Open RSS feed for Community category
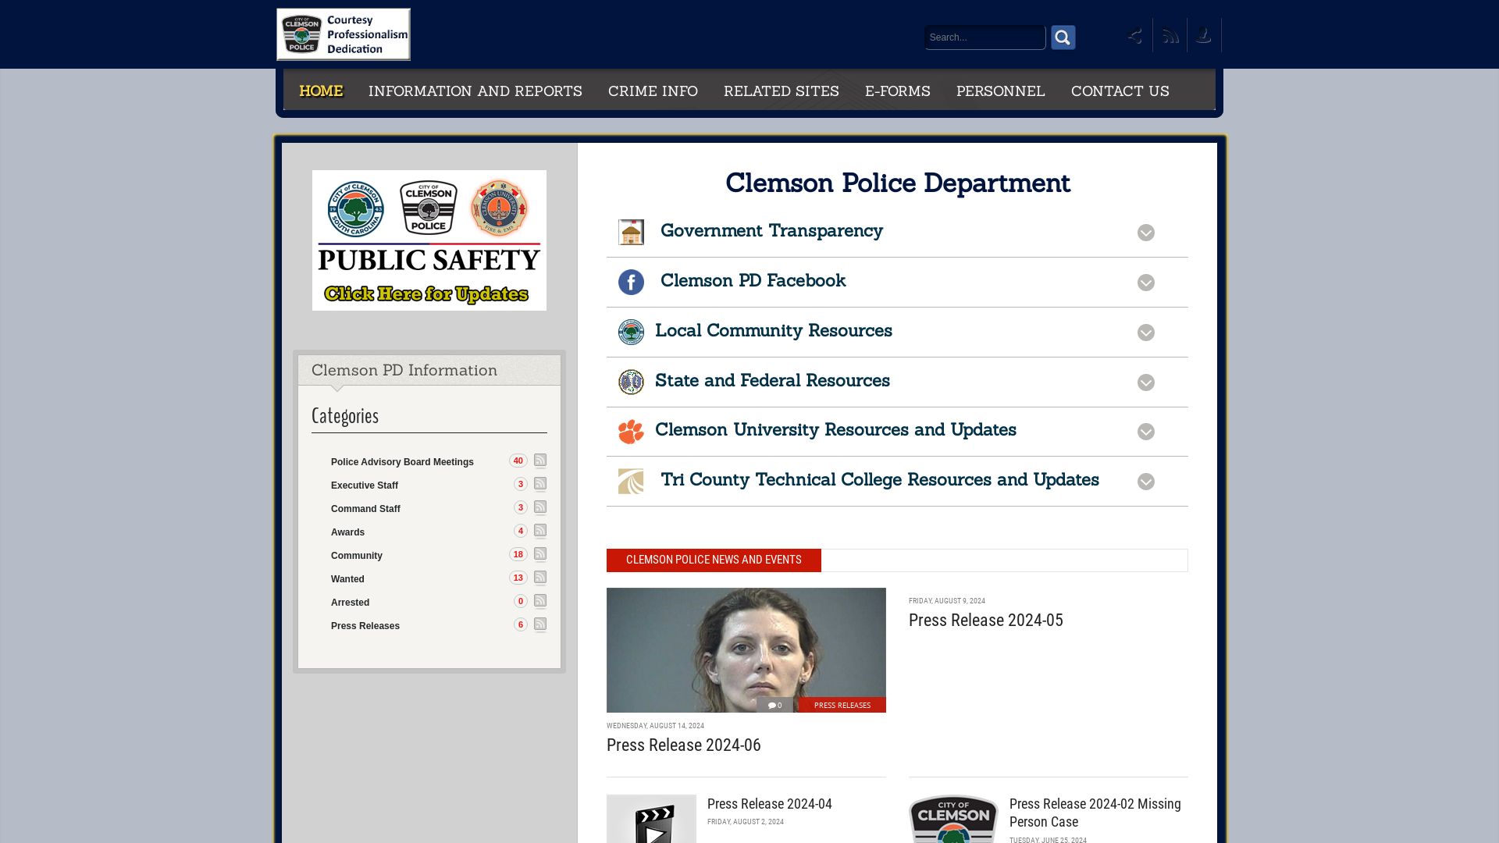 click(x=540, y=554)
